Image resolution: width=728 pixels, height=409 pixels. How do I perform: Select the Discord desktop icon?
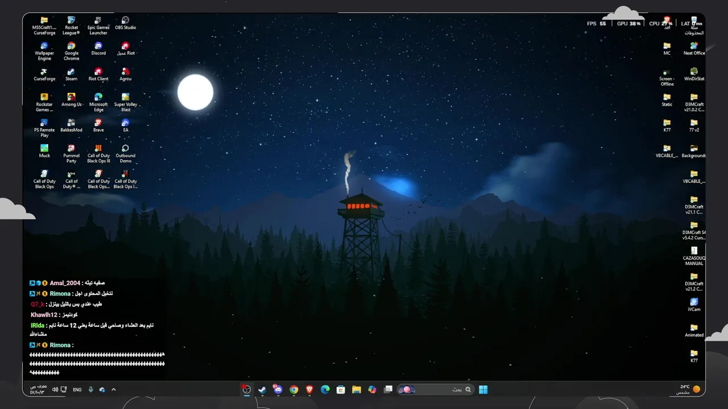(98, 49)
